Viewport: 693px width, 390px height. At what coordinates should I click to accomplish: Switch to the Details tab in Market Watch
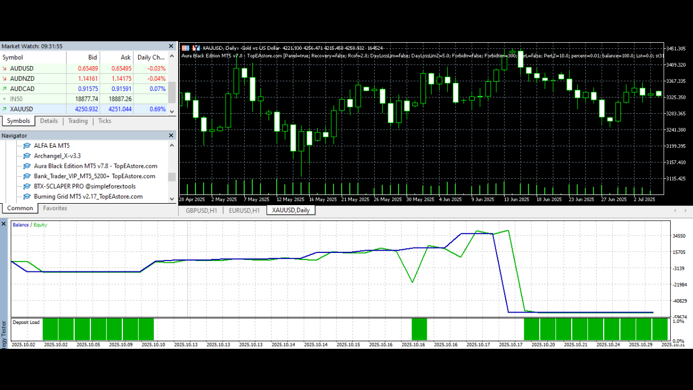[x=49, y=121]
